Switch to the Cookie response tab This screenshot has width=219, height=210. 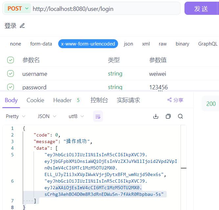pos(35,100)
